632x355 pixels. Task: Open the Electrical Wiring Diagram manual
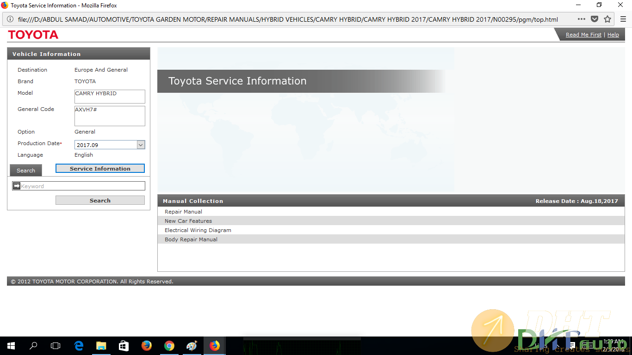point(198,230)
